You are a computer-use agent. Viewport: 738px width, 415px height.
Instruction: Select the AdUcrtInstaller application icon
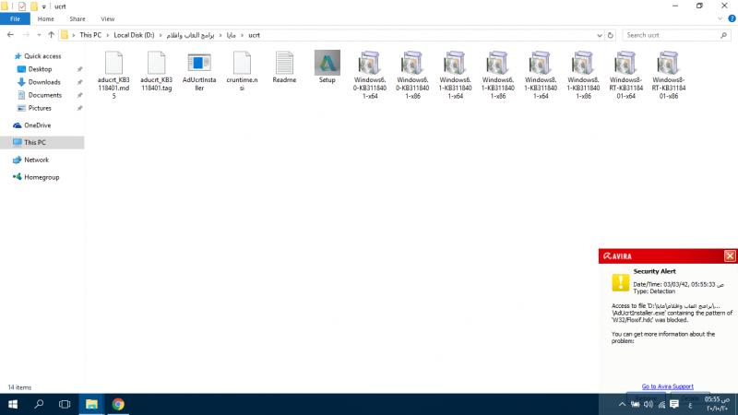(199, 63)
